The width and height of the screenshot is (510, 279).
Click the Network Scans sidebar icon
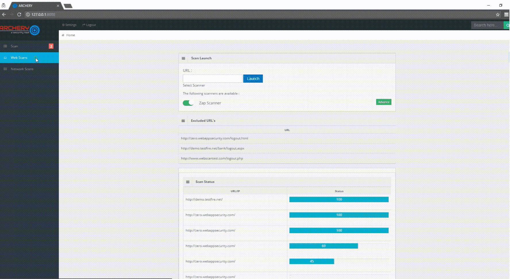point(5,69)
